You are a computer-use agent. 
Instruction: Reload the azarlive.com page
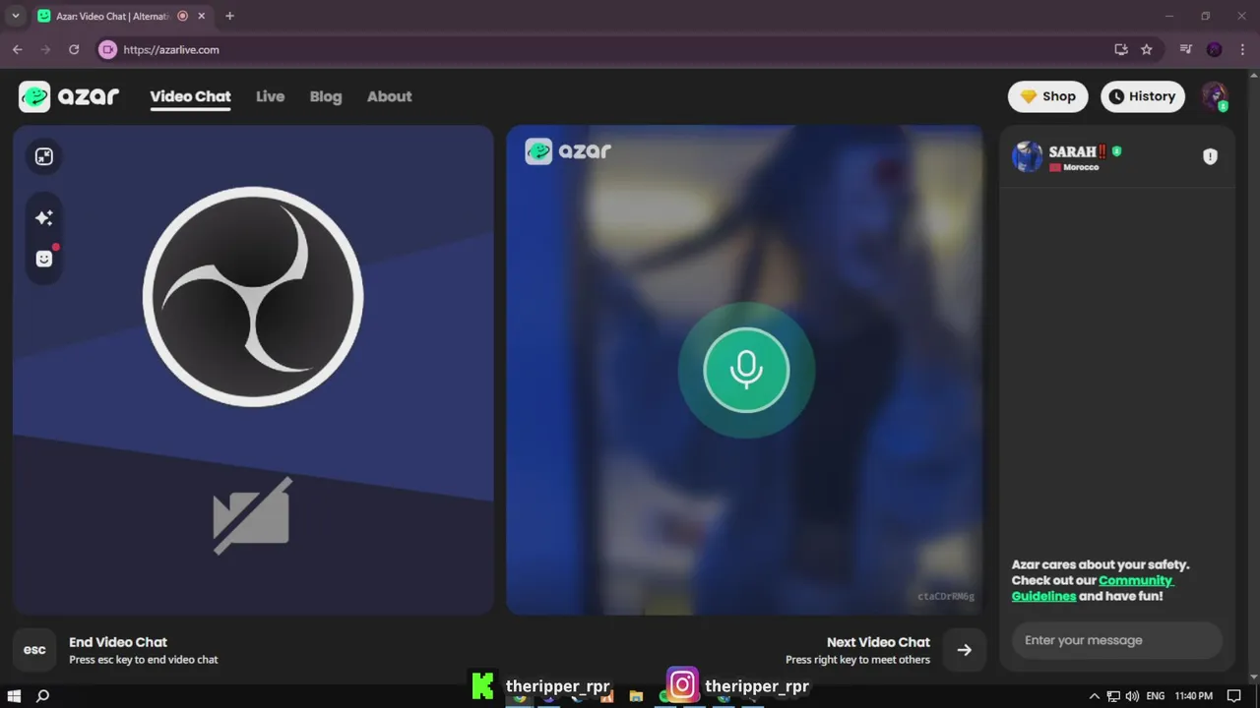pos(74,49)
